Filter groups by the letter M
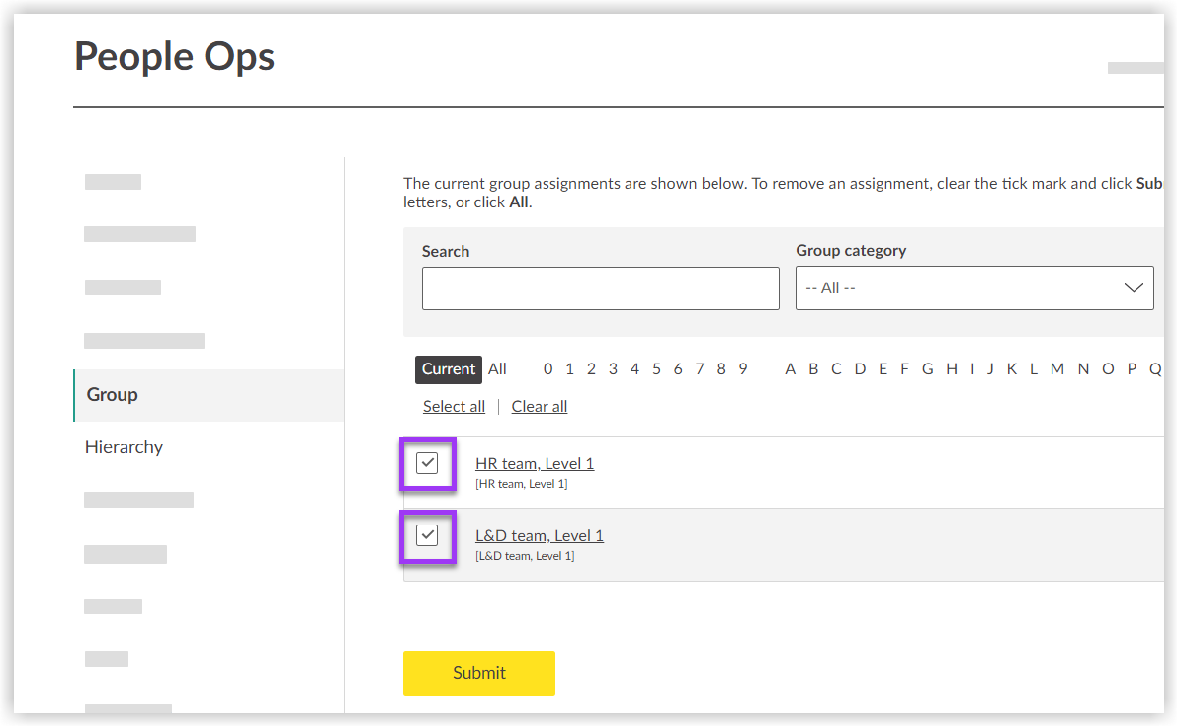Viewport: 1178px width, 727px height. tap(1057, 367)
